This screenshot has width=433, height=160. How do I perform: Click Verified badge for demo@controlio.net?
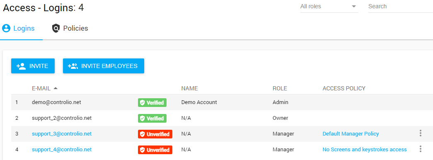(x=152, y=102)
